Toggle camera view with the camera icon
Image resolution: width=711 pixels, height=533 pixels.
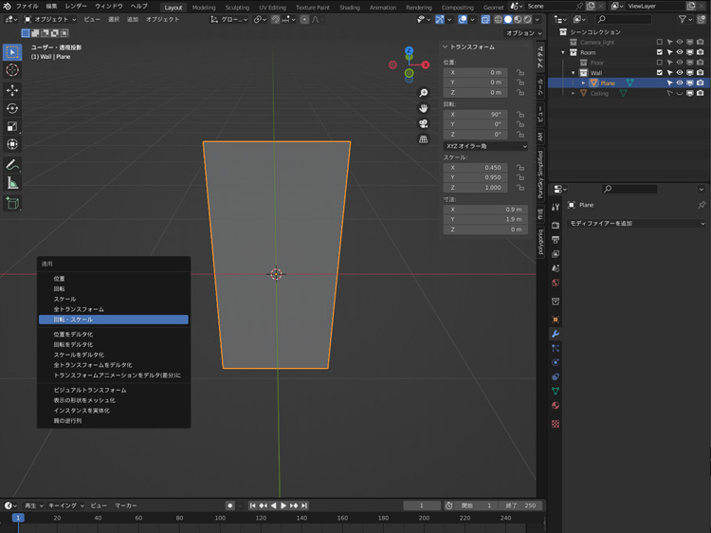(424, 123)
